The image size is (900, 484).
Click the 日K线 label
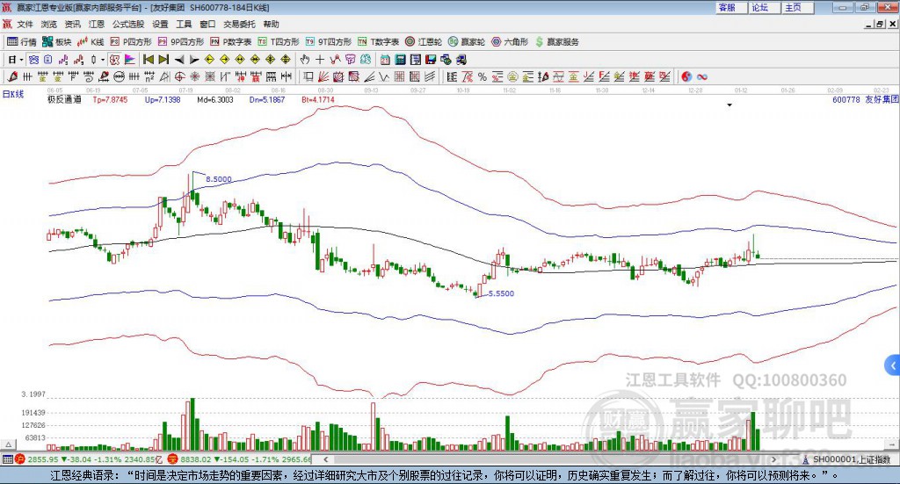point(13,94)
